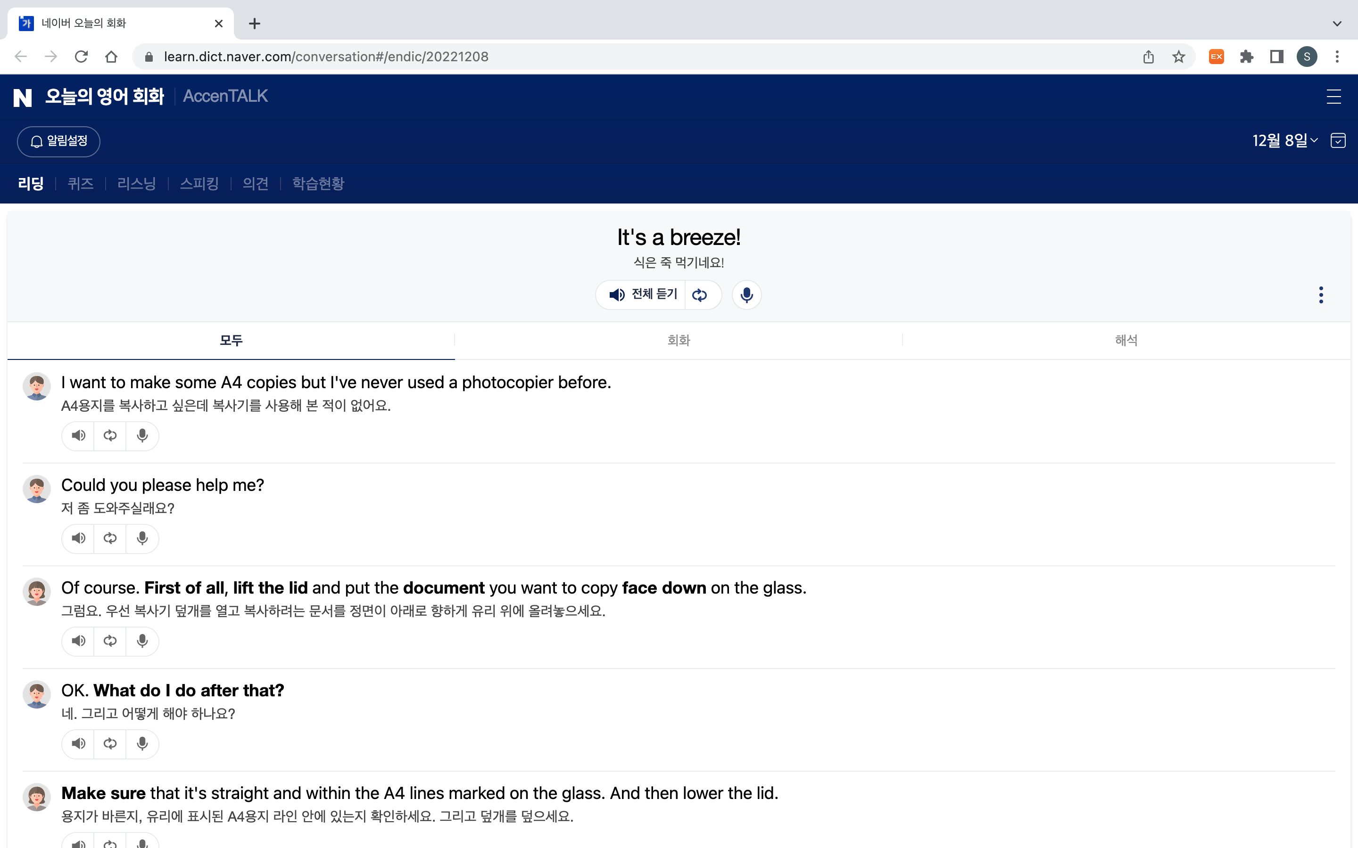This screenshot has width=1358, height=848.
Task: Open the calendar icon beside the date
Action: [1338, 140]
